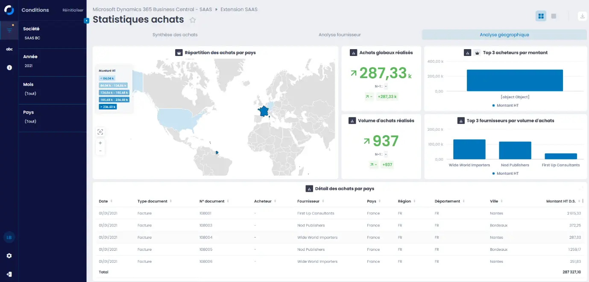
Task: Open the settings gear icon
Action: point(9,256)
